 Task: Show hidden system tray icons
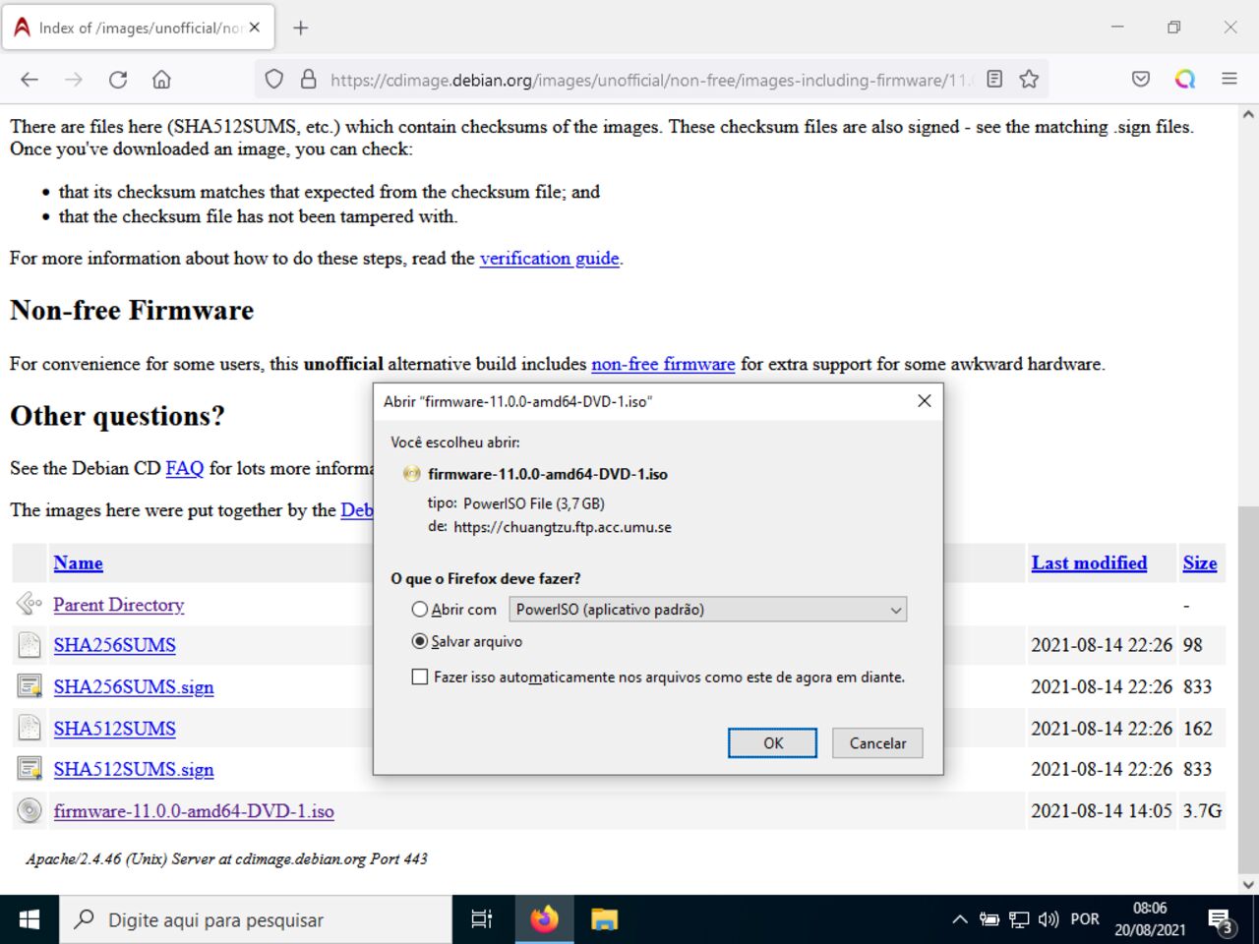[959, 919]
